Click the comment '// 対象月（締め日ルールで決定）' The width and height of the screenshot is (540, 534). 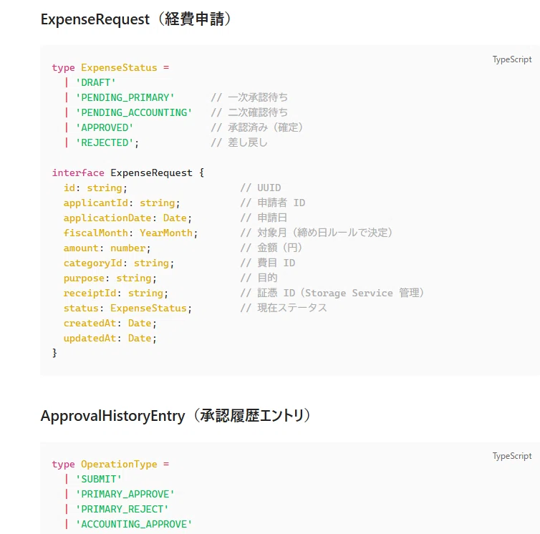click(x=317, y=233)
